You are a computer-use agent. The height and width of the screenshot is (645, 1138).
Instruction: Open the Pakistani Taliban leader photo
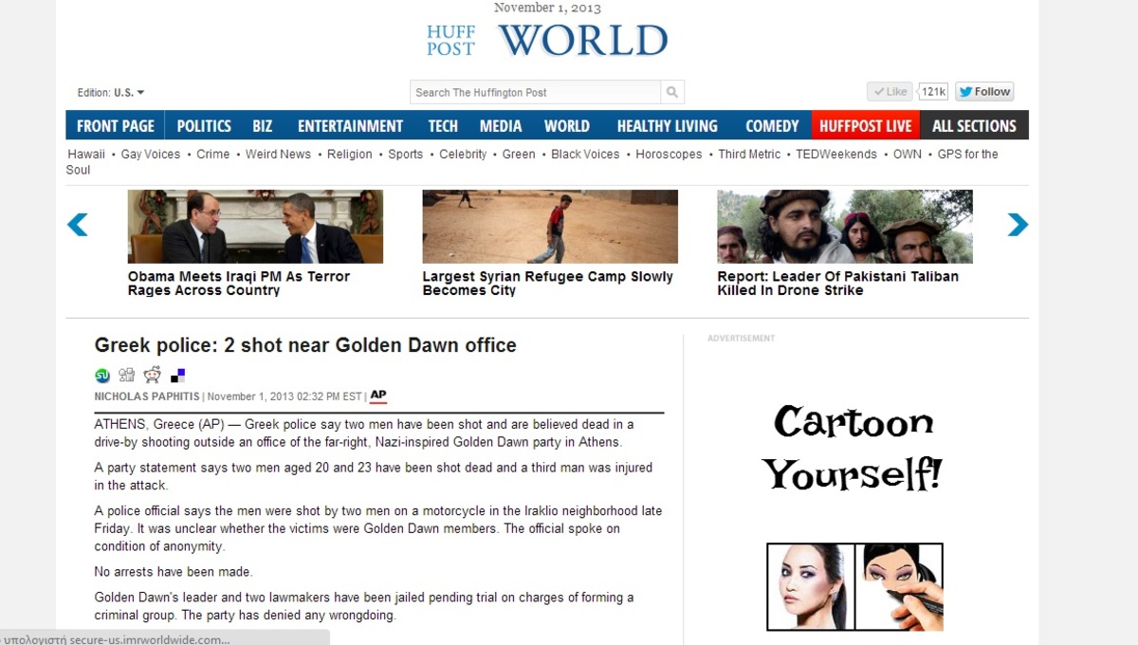845,227
